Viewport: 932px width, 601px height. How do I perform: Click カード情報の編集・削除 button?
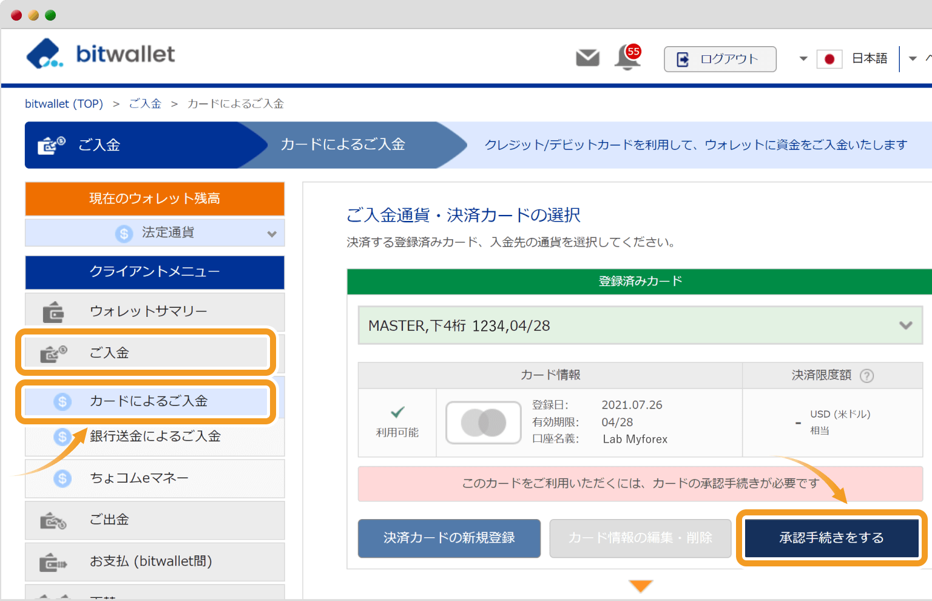640,538
